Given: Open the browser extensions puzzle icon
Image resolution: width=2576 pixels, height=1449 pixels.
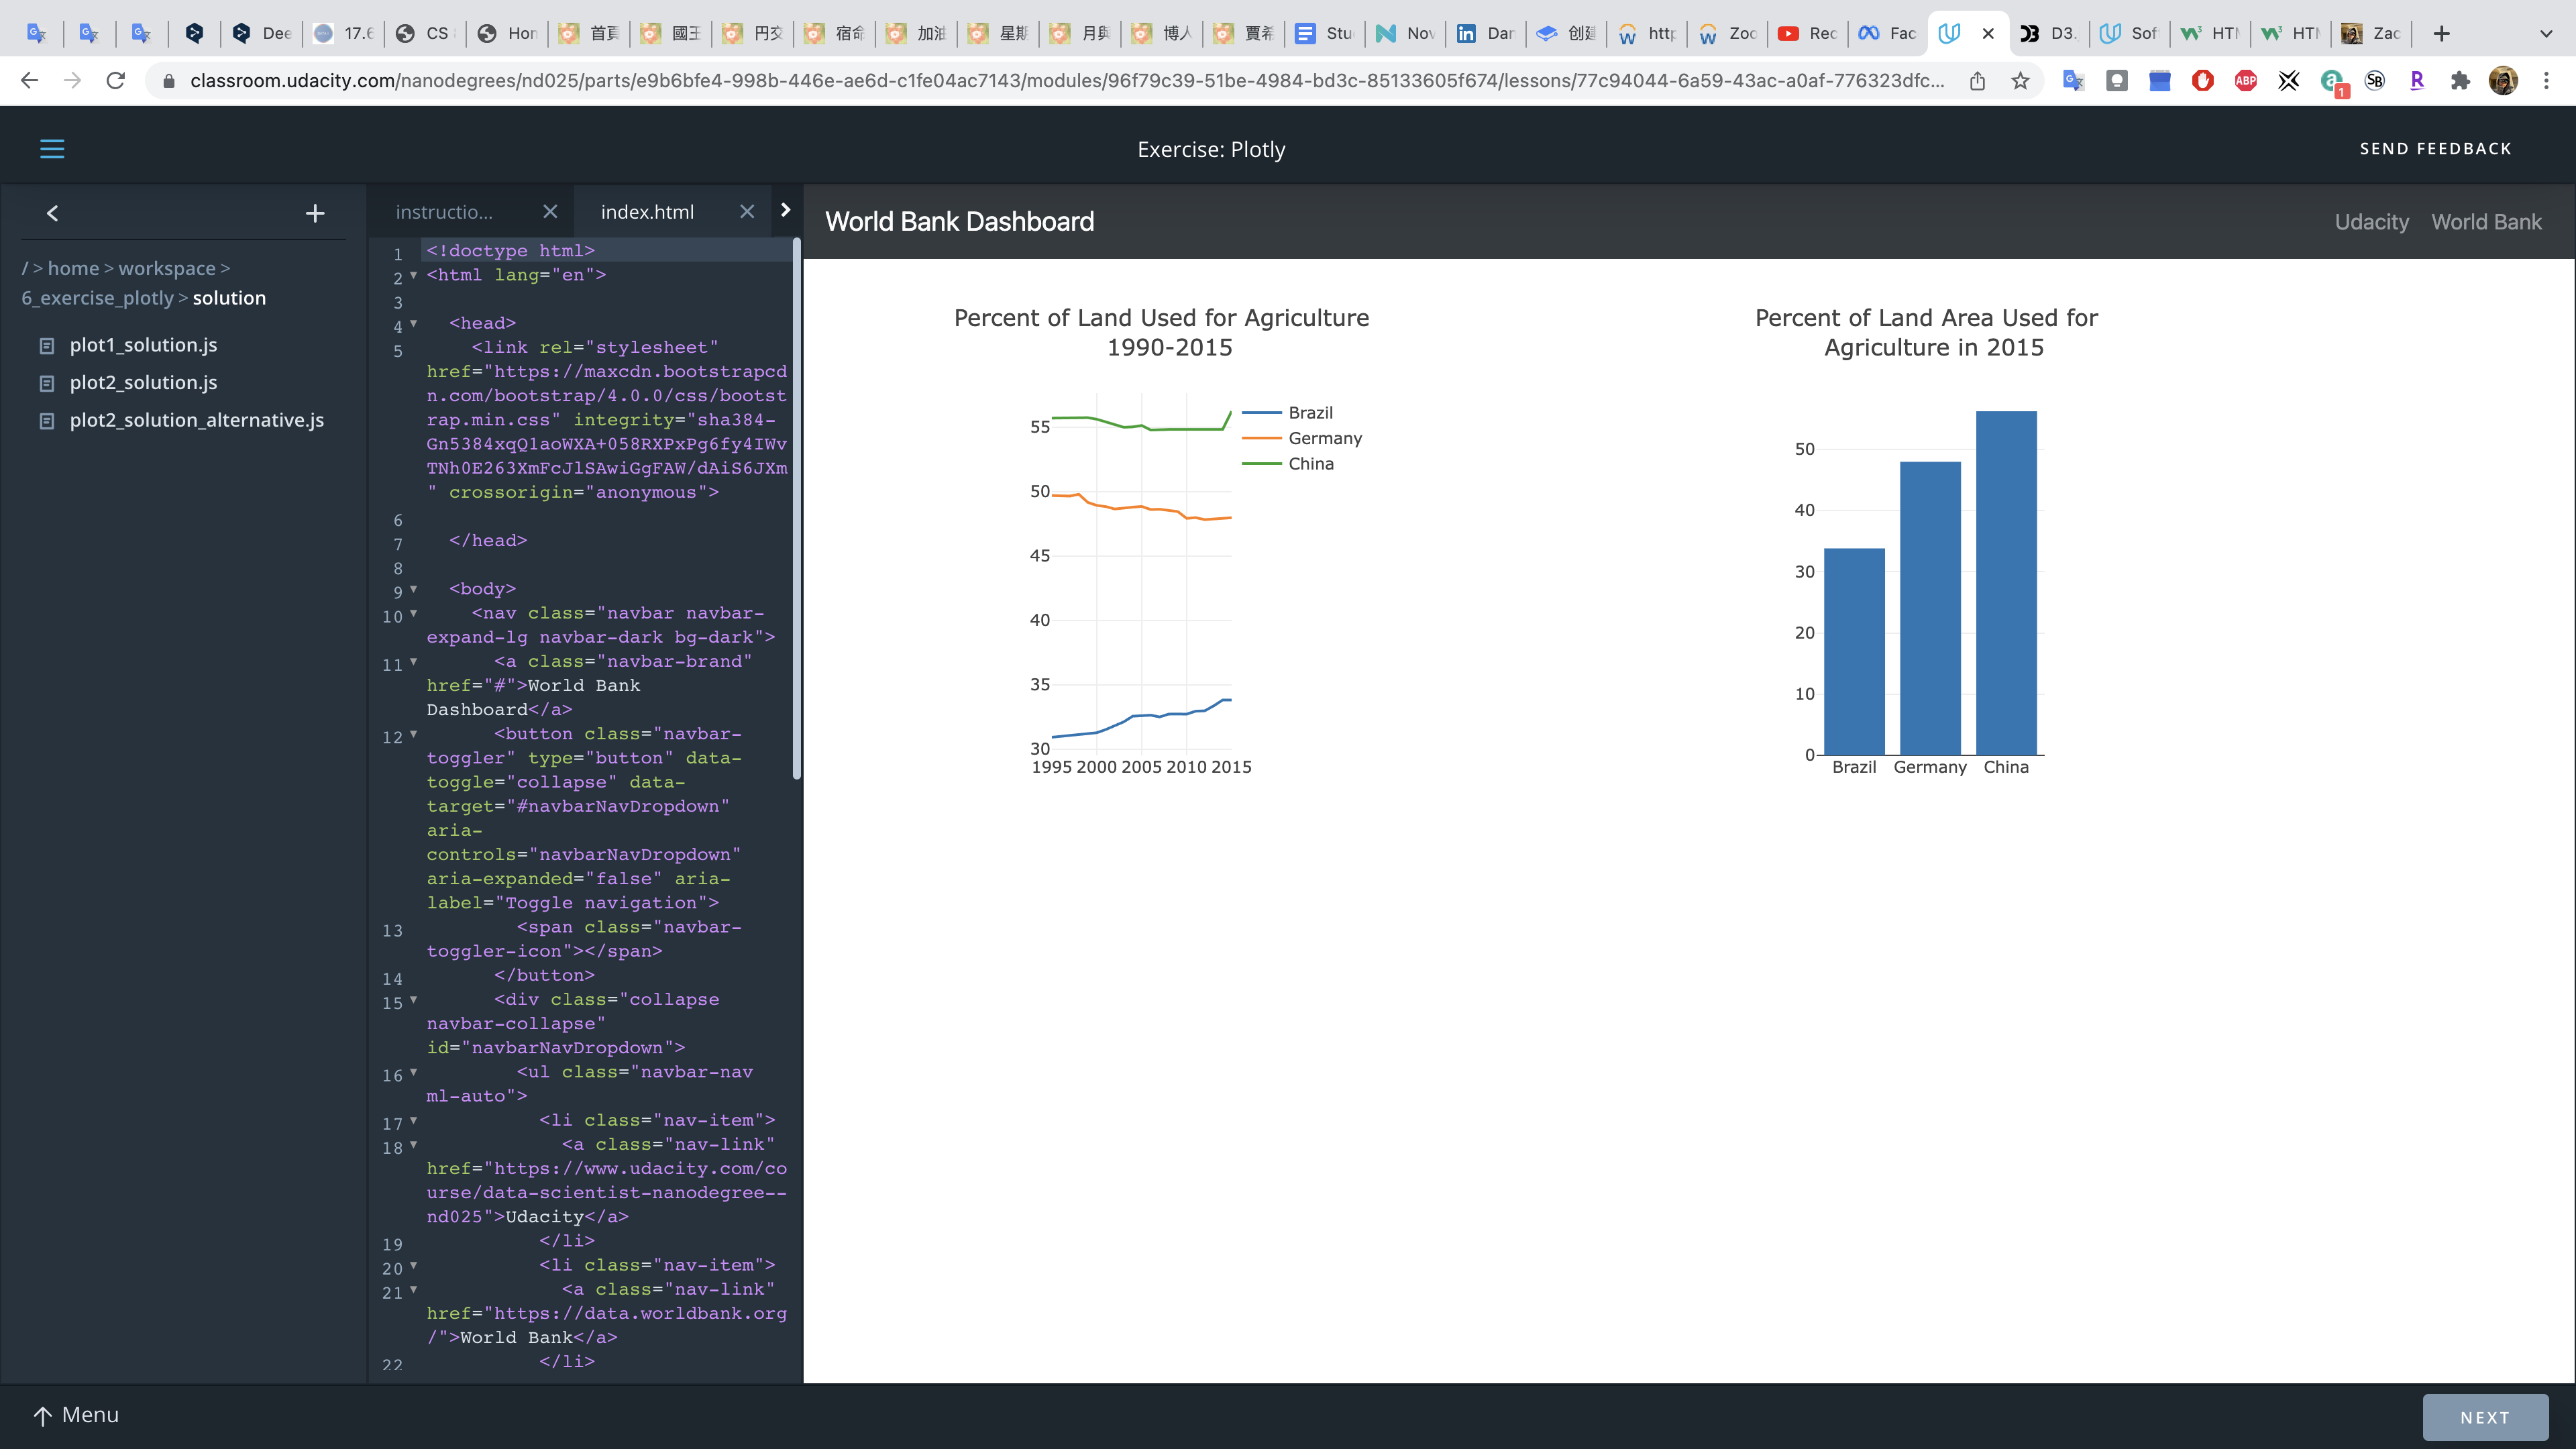Looking at the screenshot, I should point(2460,81).
